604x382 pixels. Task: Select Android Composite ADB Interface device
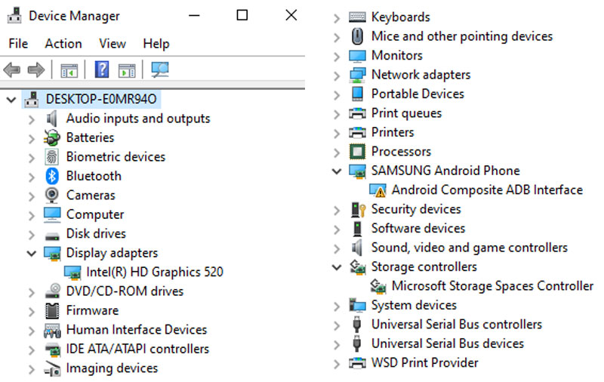click(487, 189)
